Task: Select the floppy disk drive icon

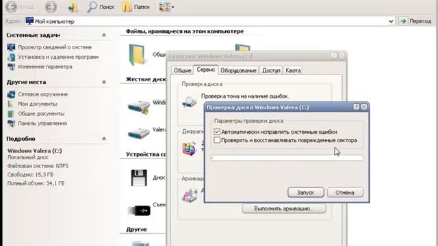Action: [x=139, y=178]
